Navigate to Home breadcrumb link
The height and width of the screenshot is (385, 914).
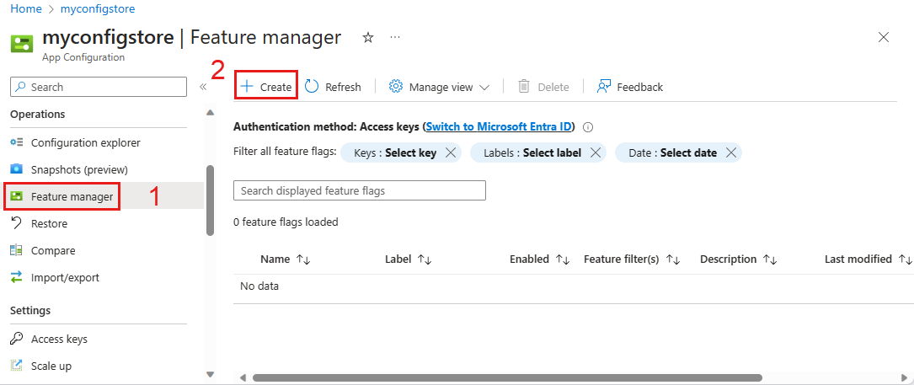coord(25,8)
